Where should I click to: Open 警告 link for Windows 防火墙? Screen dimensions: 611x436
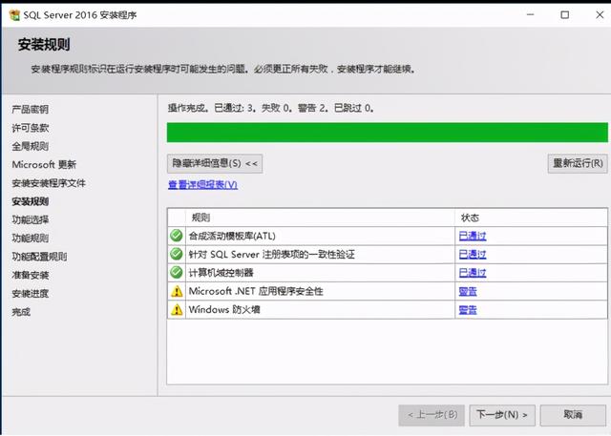(x=468, y=310)
